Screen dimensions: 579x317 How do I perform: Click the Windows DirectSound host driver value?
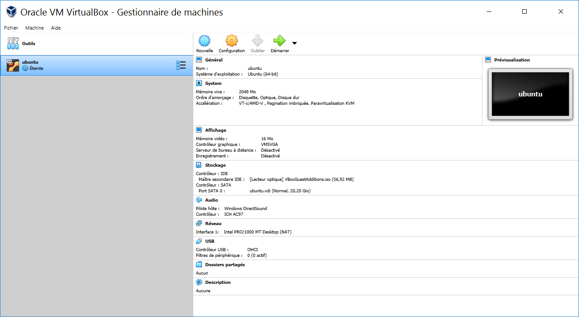click(246, 208)
